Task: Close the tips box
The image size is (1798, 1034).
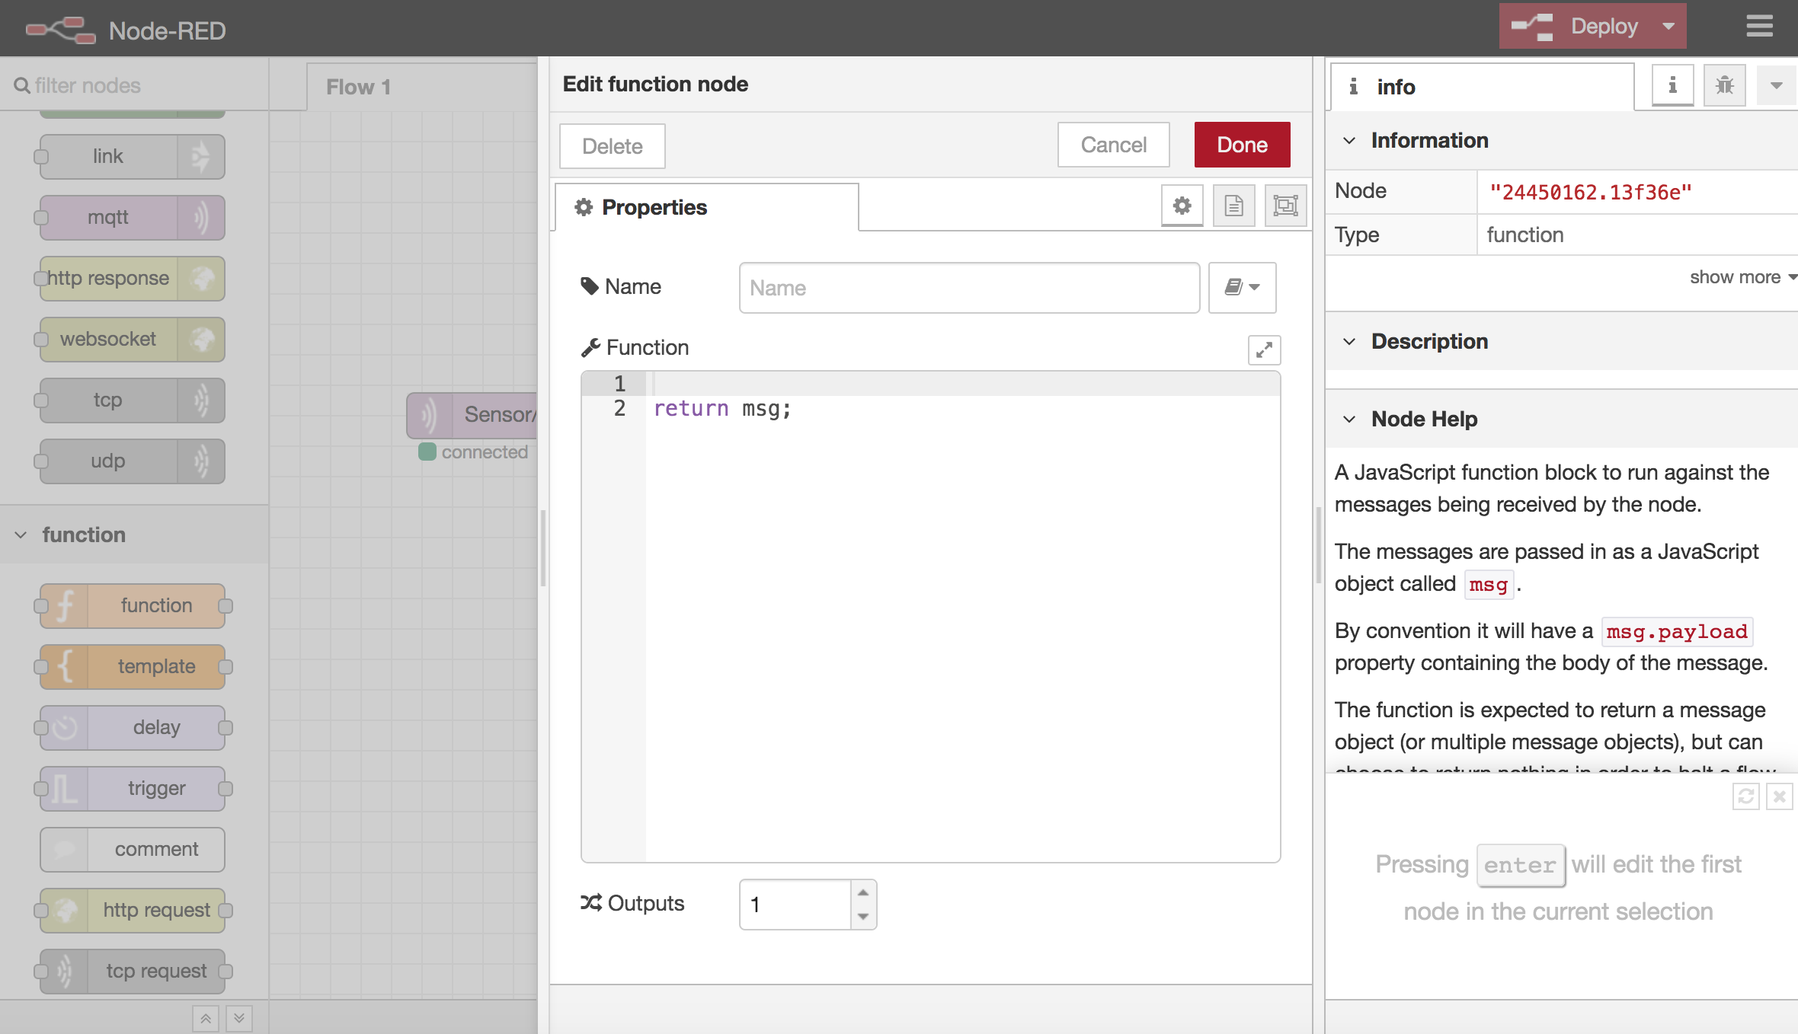Action: 1779,796
